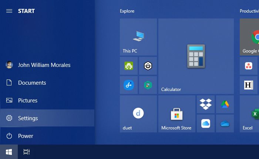Screen dimensions: 259x159
Task: Open the Google Drive tile
Action: [x=225, y=104]
